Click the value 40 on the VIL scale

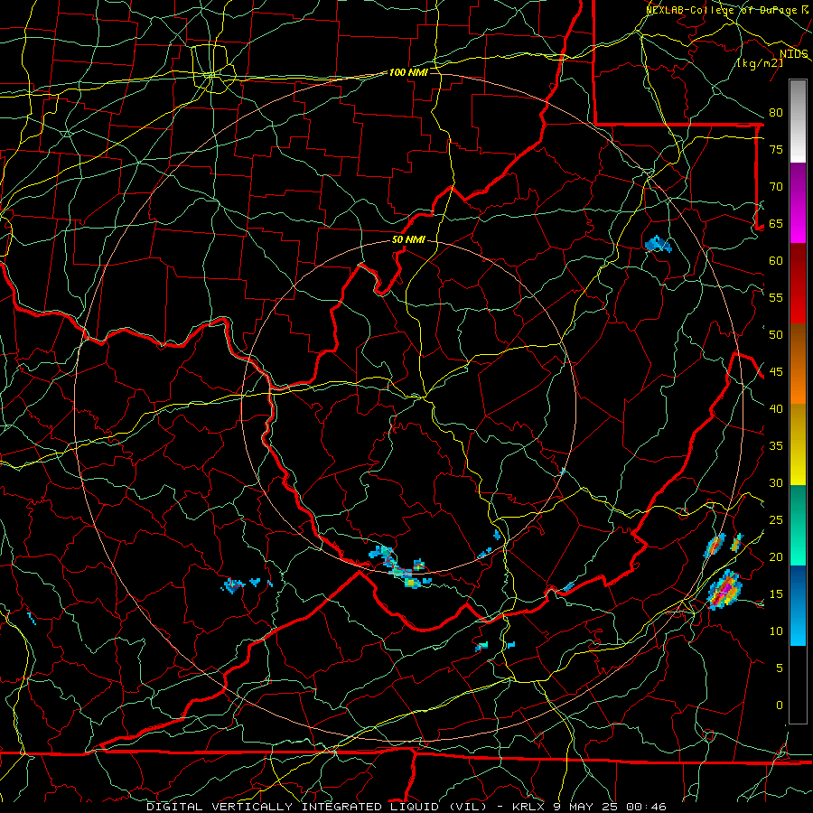click(776, 408)
